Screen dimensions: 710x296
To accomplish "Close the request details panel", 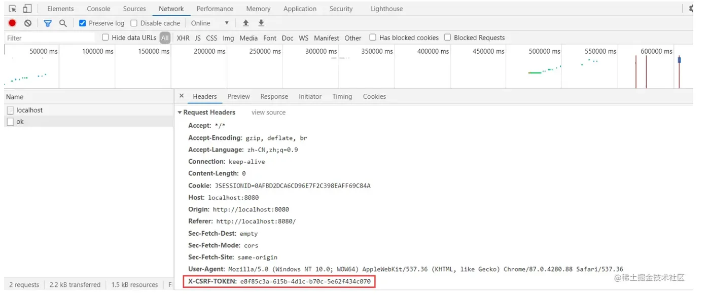I will pos(182,96).
